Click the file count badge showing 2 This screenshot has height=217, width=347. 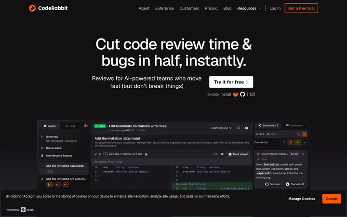coord(50,171)
